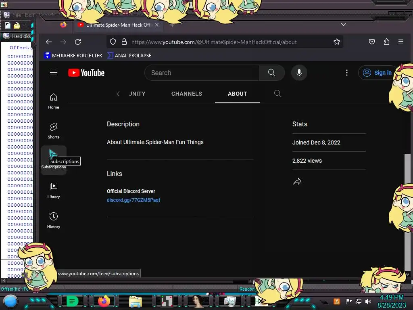Viewport: 413px width, 310px height.
Task: Expand the list all tabs chevron
Action: pos(344,25)
